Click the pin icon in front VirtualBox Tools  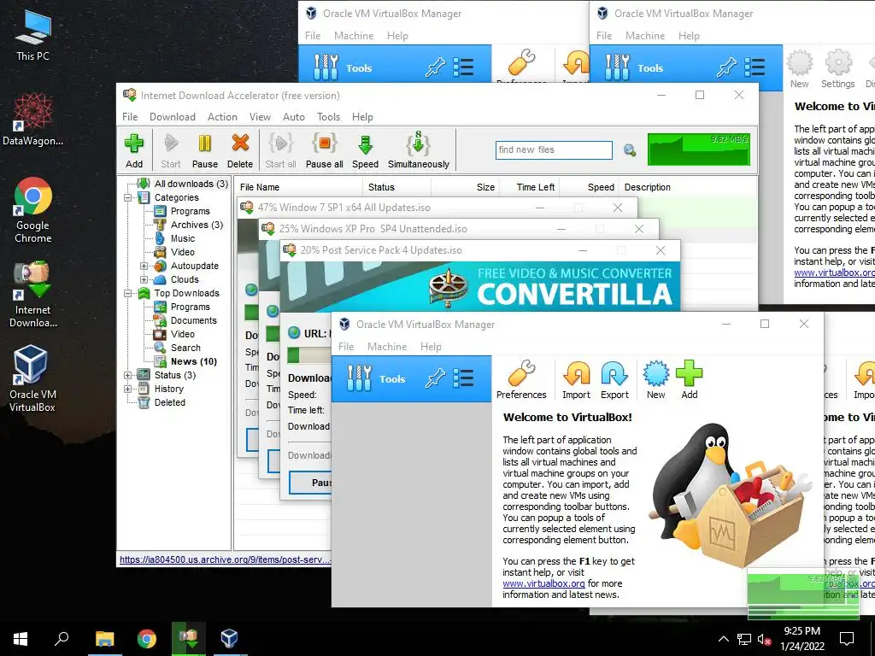pos(435,378)
